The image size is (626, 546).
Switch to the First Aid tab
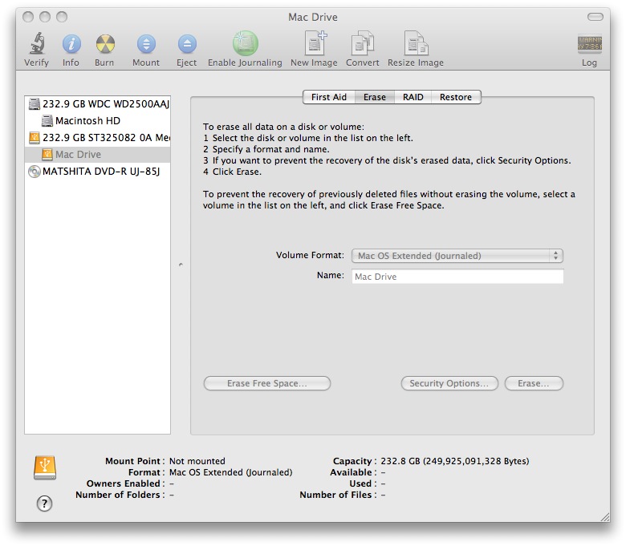(x=329, y=97)
